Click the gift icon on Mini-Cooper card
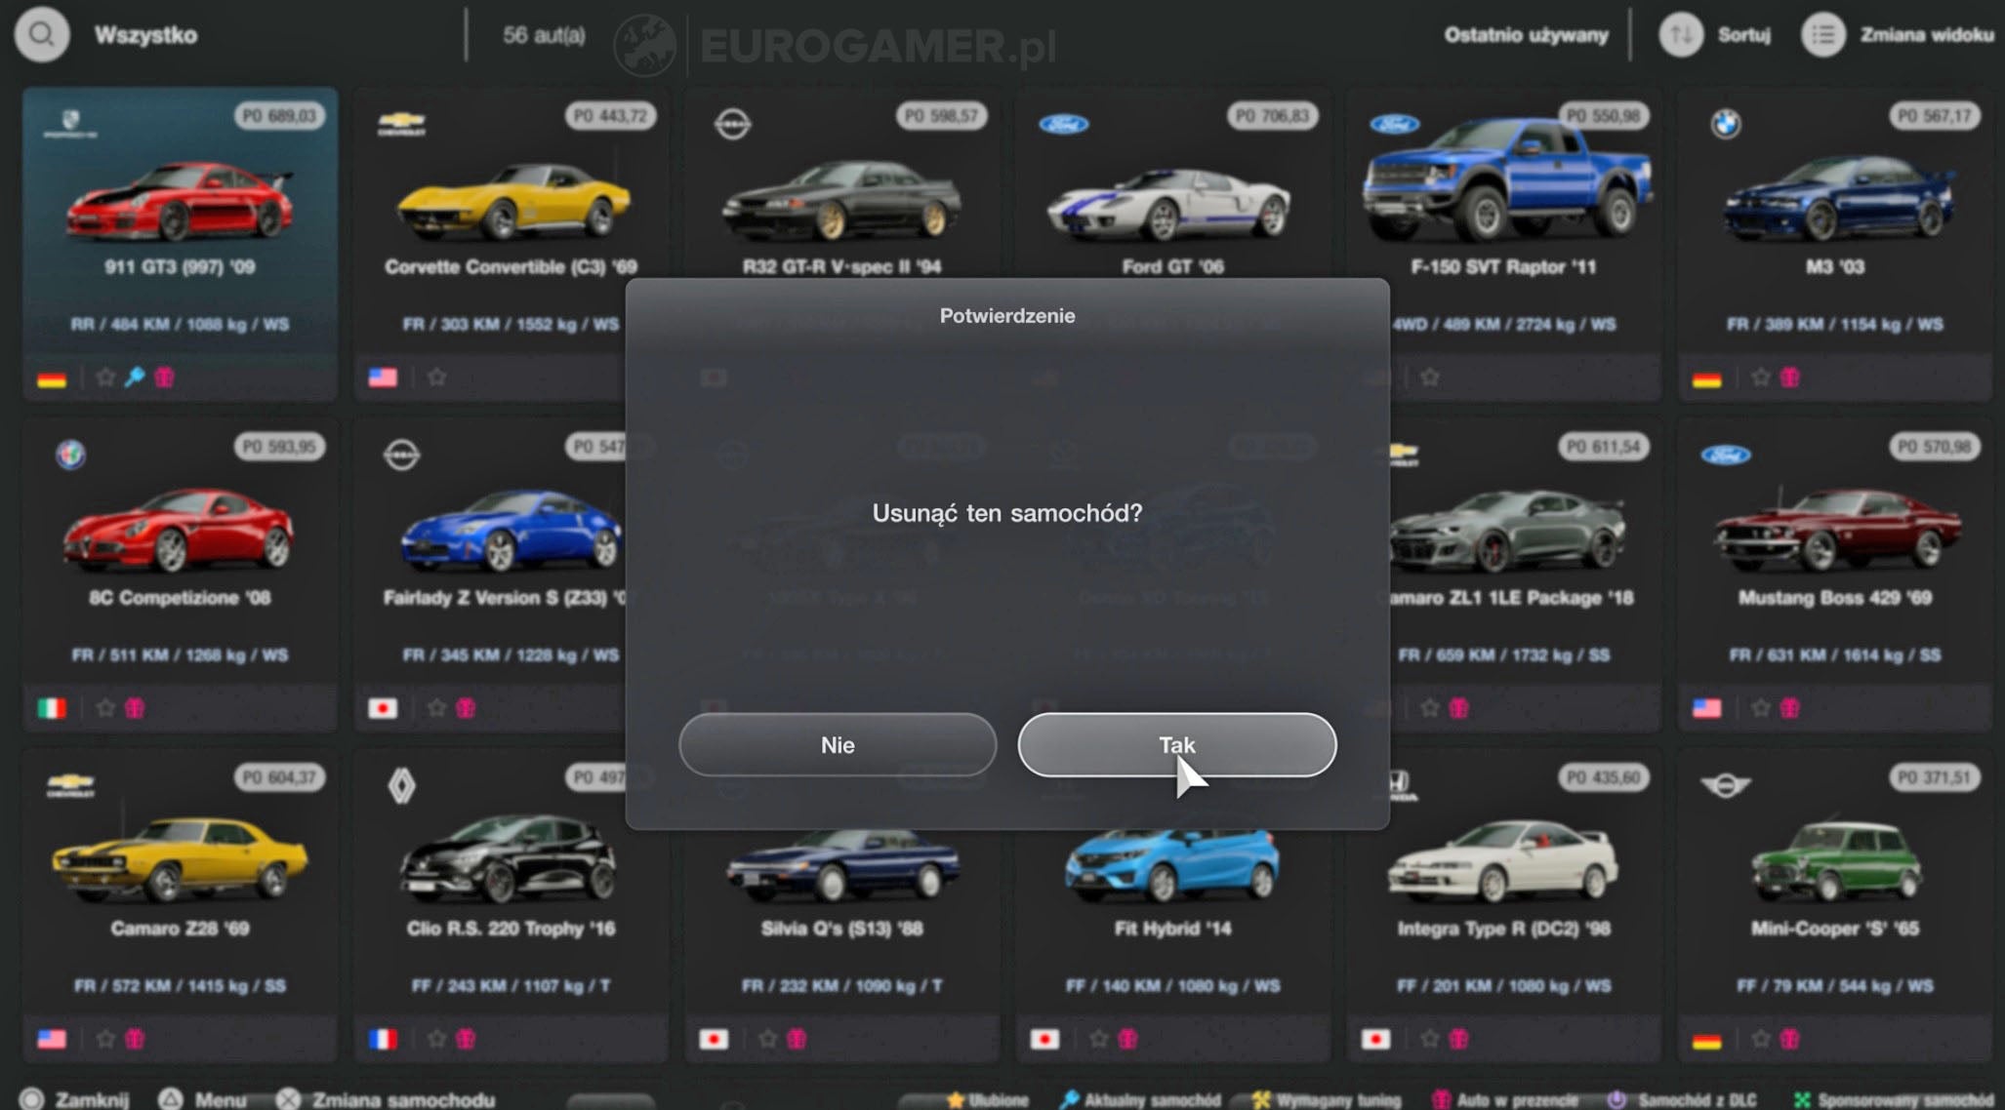This screenshot has width=2005, height=1110. tap(1790, 1039)
